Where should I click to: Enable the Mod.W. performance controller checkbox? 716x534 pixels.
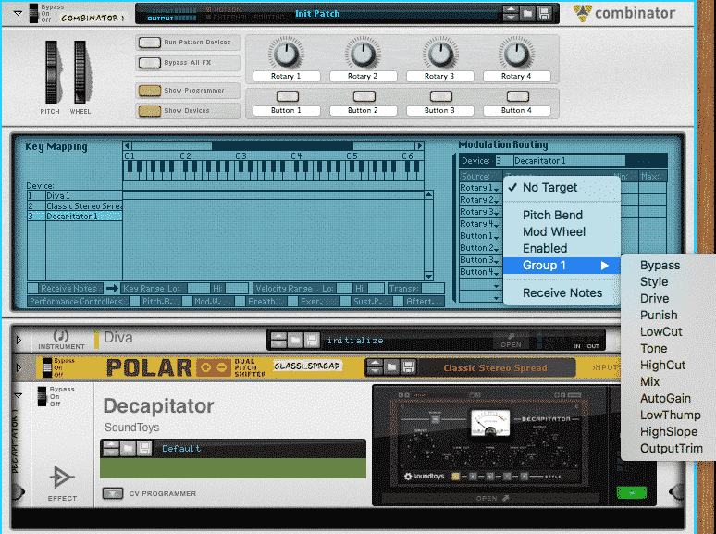tap(187, 302)
